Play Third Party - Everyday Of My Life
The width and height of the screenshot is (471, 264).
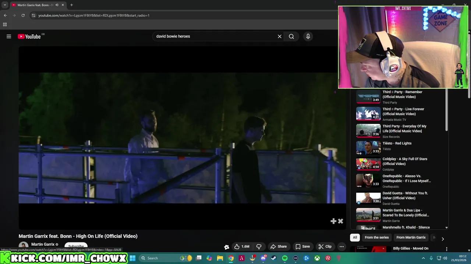pyautogui.click(x=404, y=128)
